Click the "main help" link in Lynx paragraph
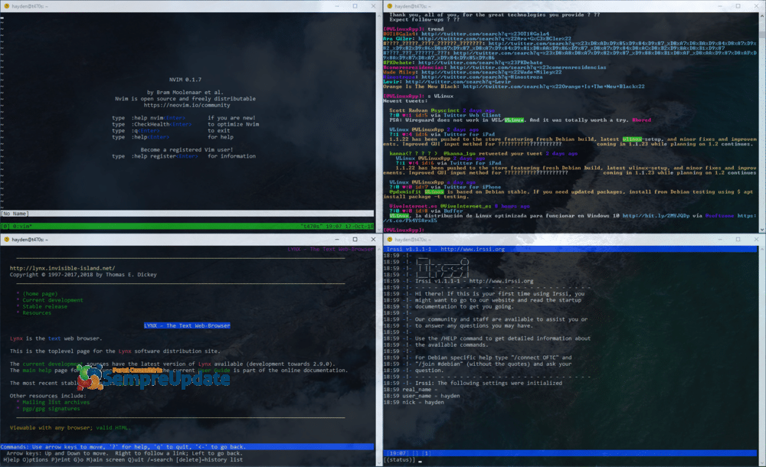The image size is (766, 467). pyautogui.click(x=37, y=371)
